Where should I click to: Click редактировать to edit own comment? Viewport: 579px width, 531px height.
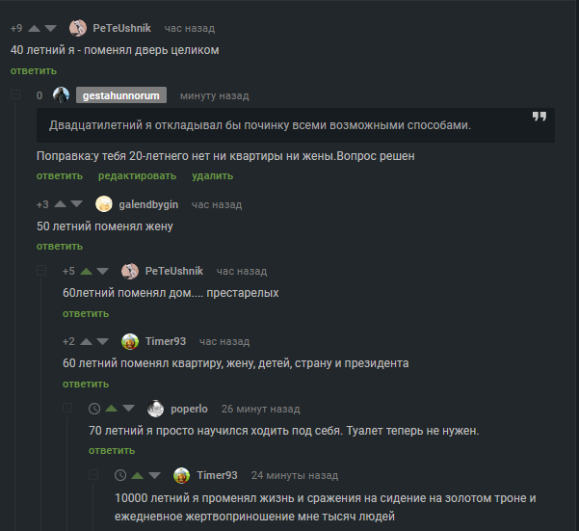[x=137, y=175]
